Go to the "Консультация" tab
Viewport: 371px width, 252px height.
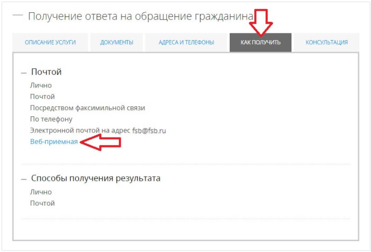click(326, 42)
